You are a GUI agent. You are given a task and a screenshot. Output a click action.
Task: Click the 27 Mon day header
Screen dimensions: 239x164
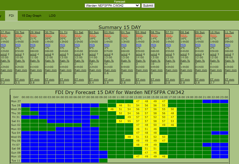point(6,32)
